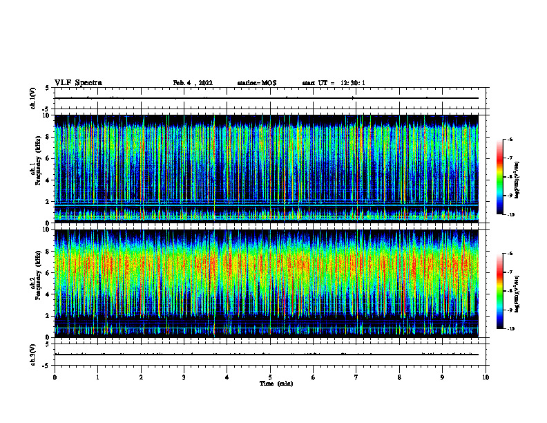Click the ch.3 voltage waveform trace panel
Viewport: 547px width, 423px height.
270,355
